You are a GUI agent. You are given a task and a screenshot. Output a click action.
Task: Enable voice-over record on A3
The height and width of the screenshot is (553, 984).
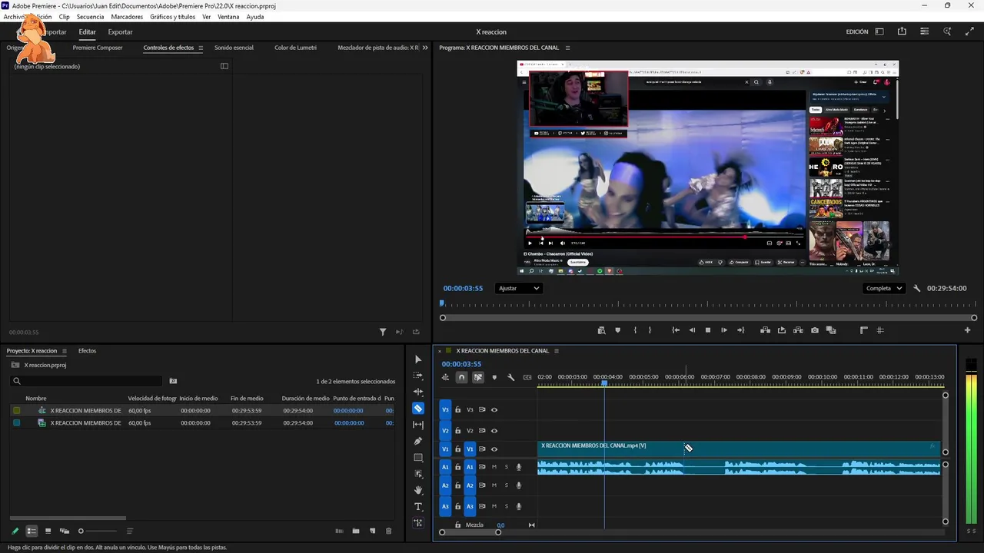pyautogui.click(x=519, y=506)
